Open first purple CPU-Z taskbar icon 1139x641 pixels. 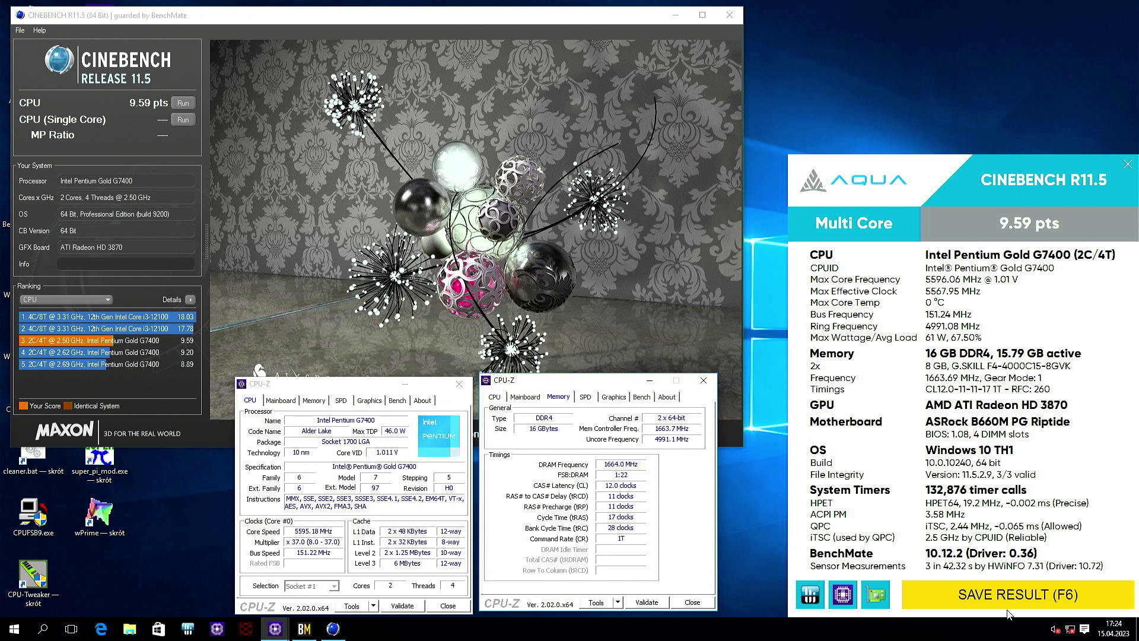tap(217, 629)
